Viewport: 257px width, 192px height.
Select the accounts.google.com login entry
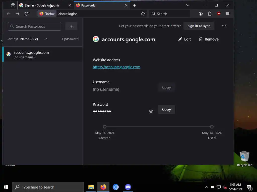43,54
